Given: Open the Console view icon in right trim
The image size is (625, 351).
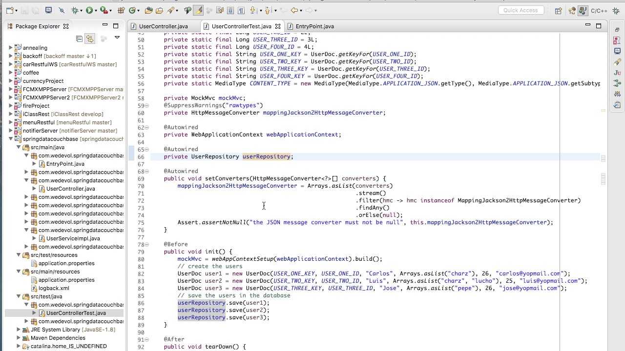Looking at the screenshot, I should [x=617, y=51].
